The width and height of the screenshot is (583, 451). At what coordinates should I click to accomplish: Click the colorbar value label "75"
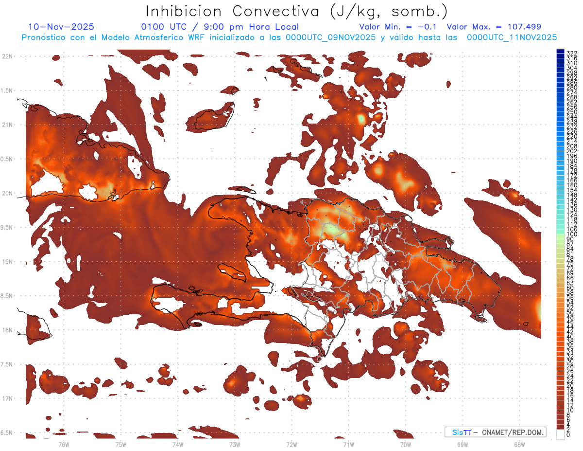570,264
